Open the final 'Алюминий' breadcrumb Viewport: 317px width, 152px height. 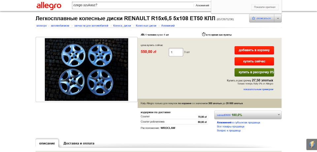click(x=168, y=26)
